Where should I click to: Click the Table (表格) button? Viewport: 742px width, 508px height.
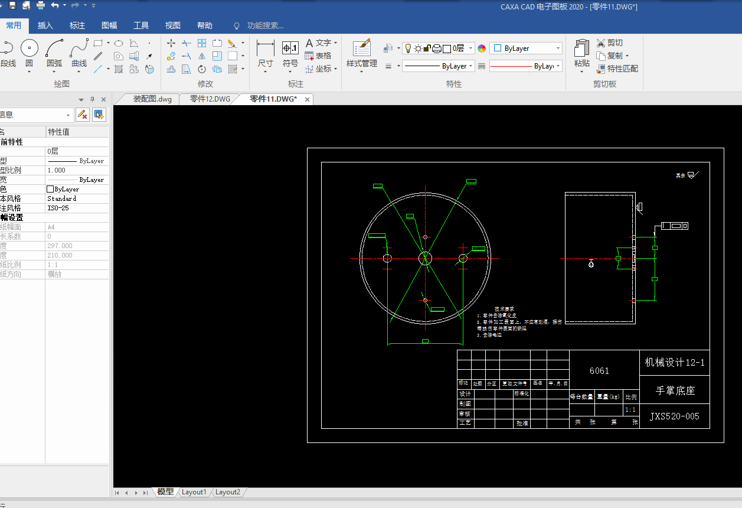[318, 56]
